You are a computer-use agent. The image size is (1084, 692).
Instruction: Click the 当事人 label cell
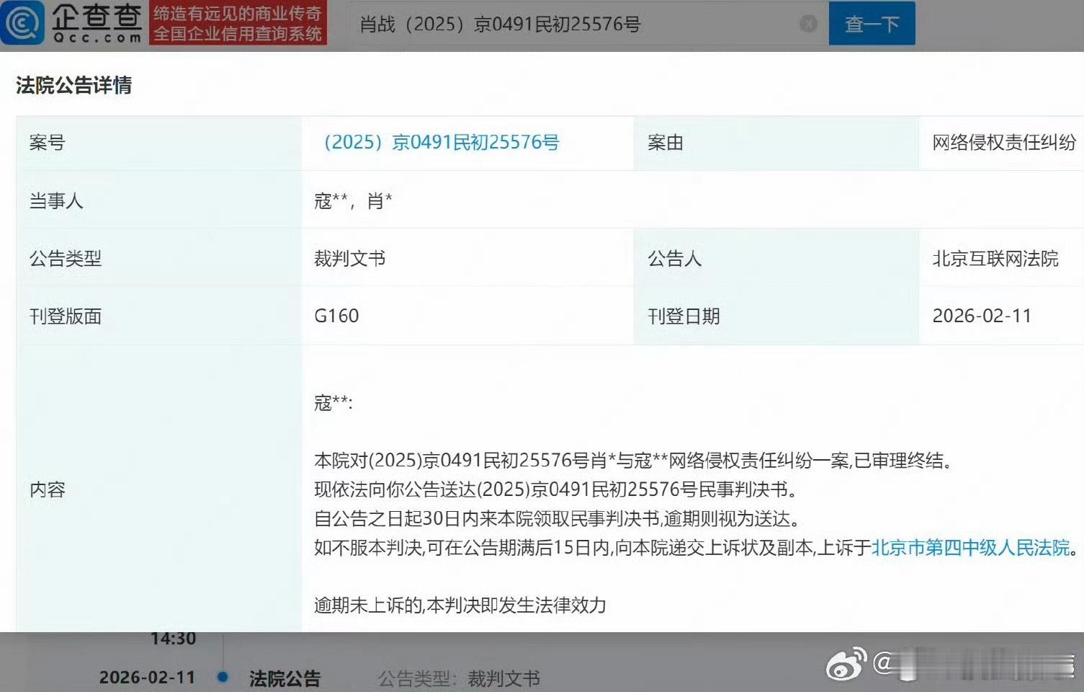[158, 200]
